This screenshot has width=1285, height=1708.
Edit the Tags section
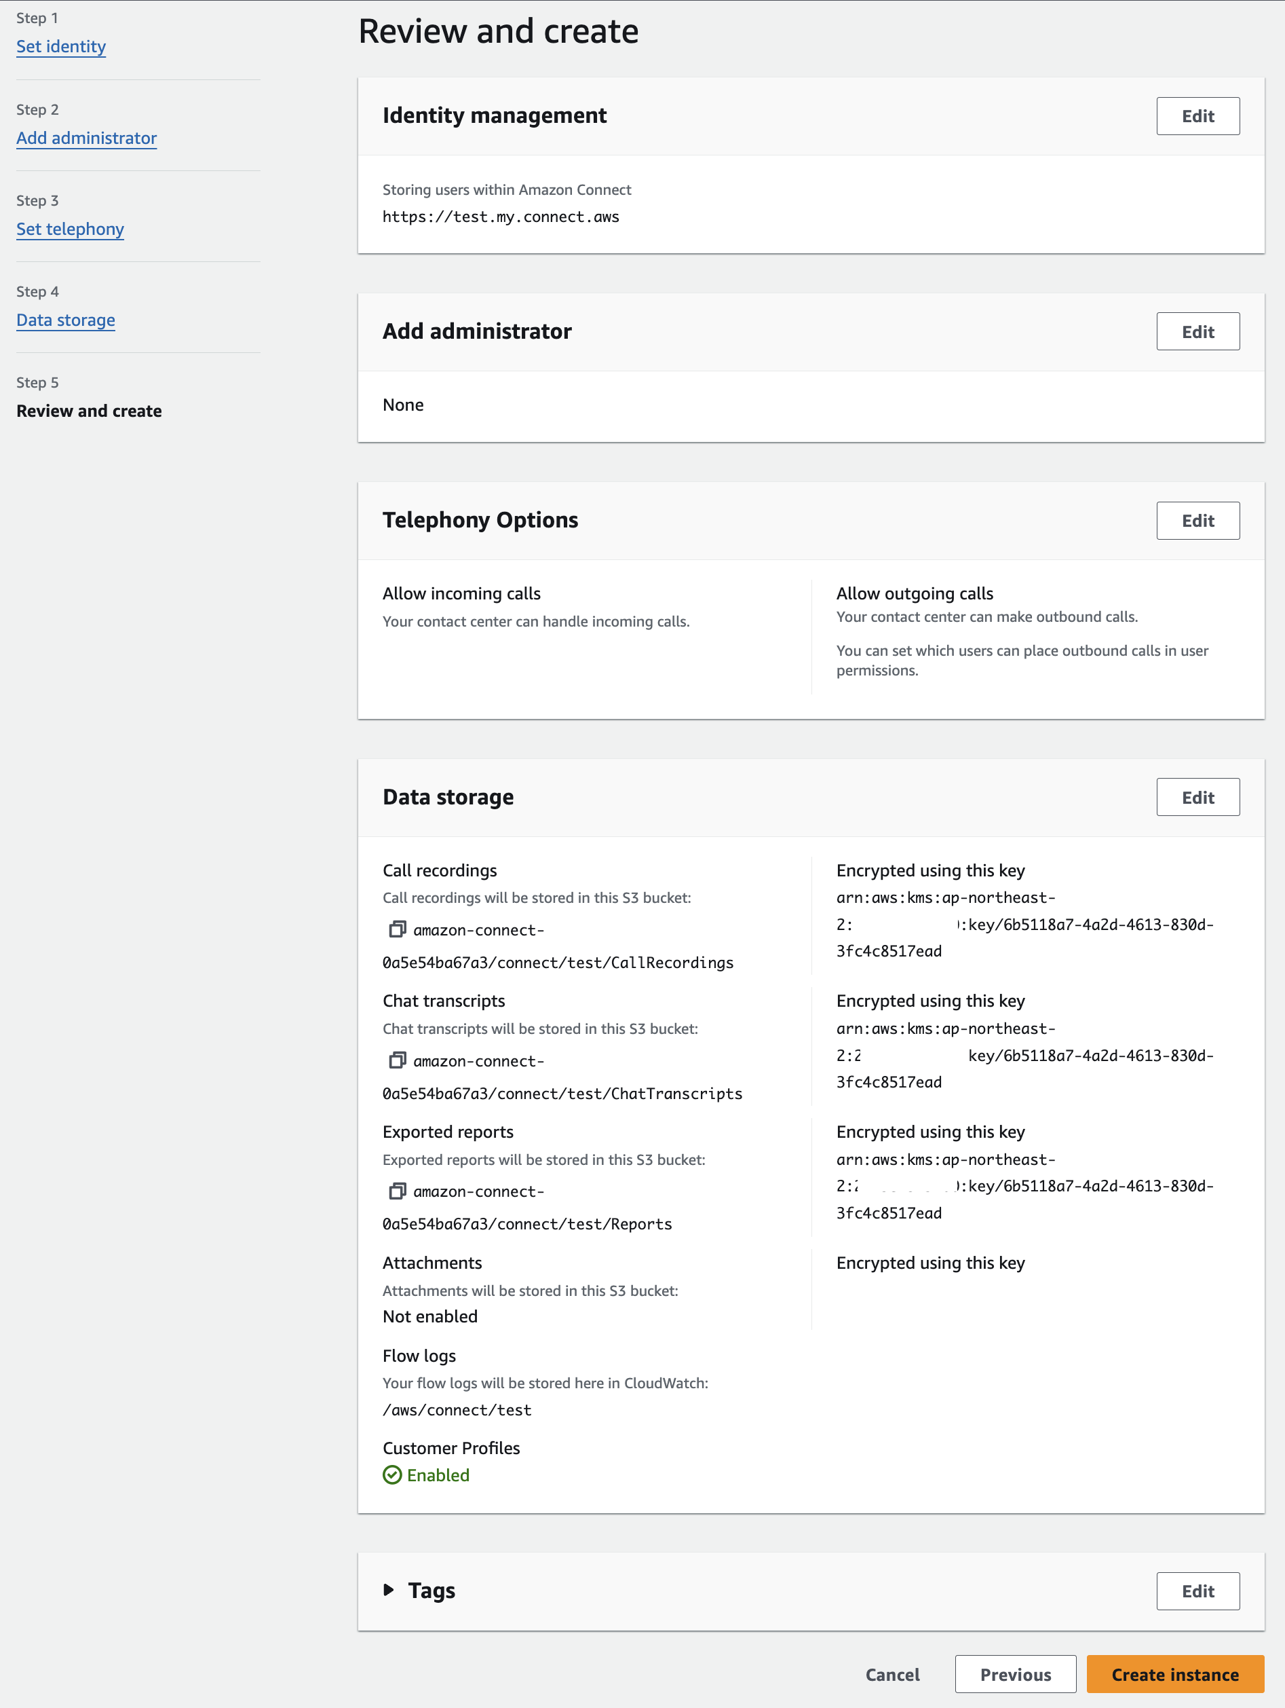pos(1197,1591)
